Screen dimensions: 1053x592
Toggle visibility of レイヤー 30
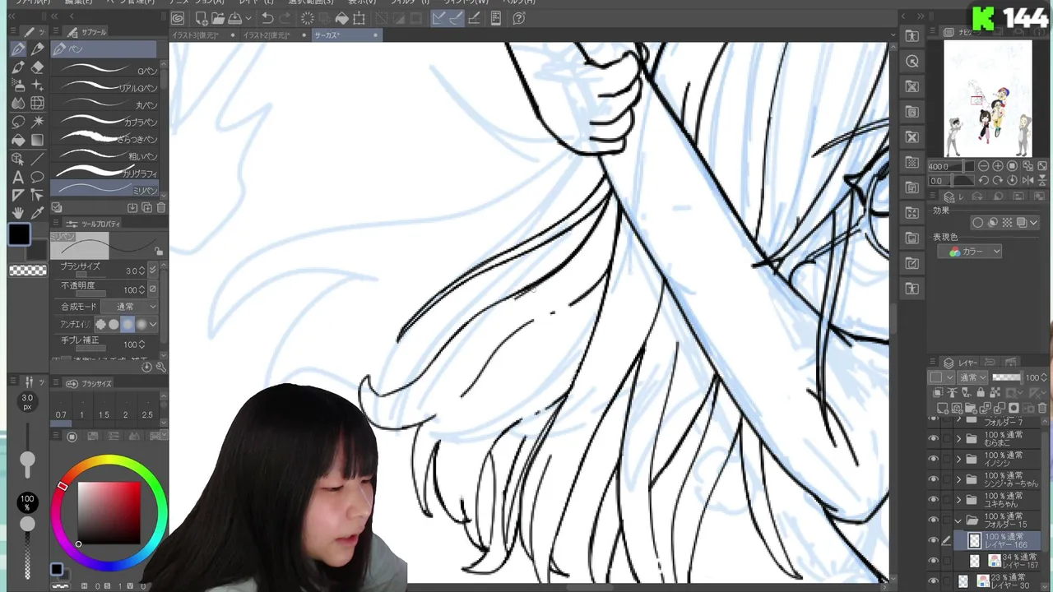933,580
